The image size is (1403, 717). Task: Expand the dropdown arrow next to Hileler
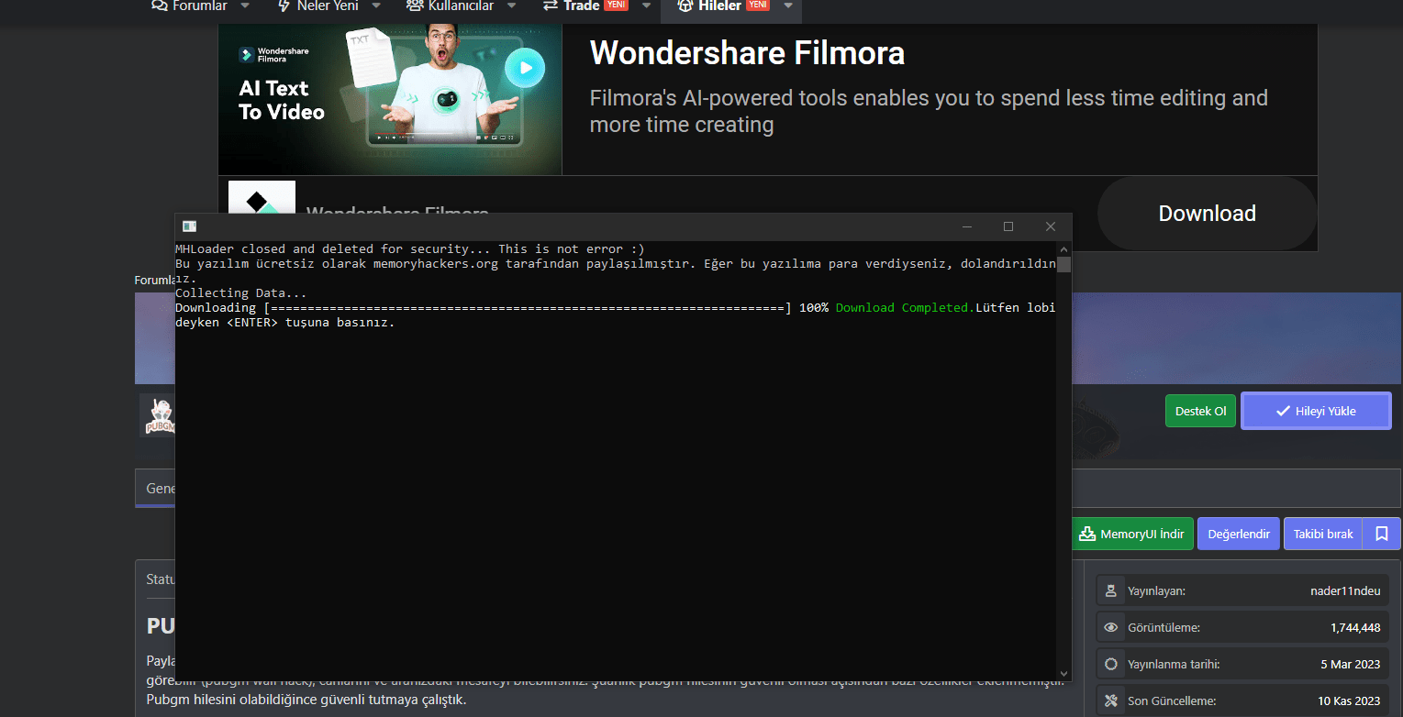(788, 6)
